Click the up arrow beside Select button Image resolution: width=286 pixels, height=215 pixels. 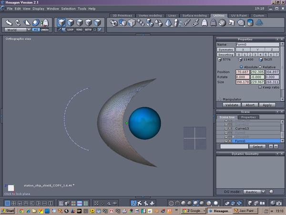(x=276, y=147)
